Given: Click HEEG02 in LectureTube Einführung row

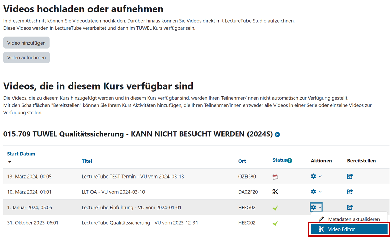Looking at the screenshot, I should point(247,208).
